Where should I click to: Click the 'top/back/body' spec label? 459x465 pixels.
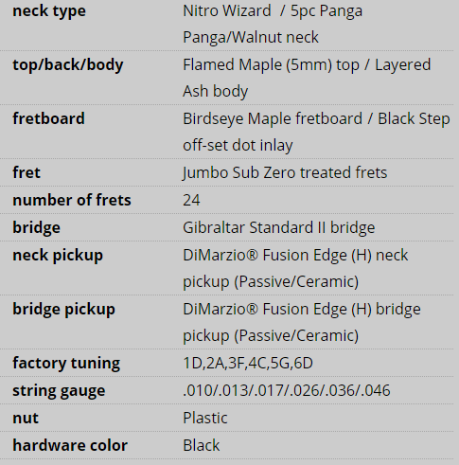pyautogui.click(x=68, y=65)
